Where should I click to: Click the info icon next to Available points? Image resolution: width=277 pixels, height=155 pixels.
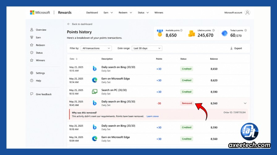click(181, 30)
